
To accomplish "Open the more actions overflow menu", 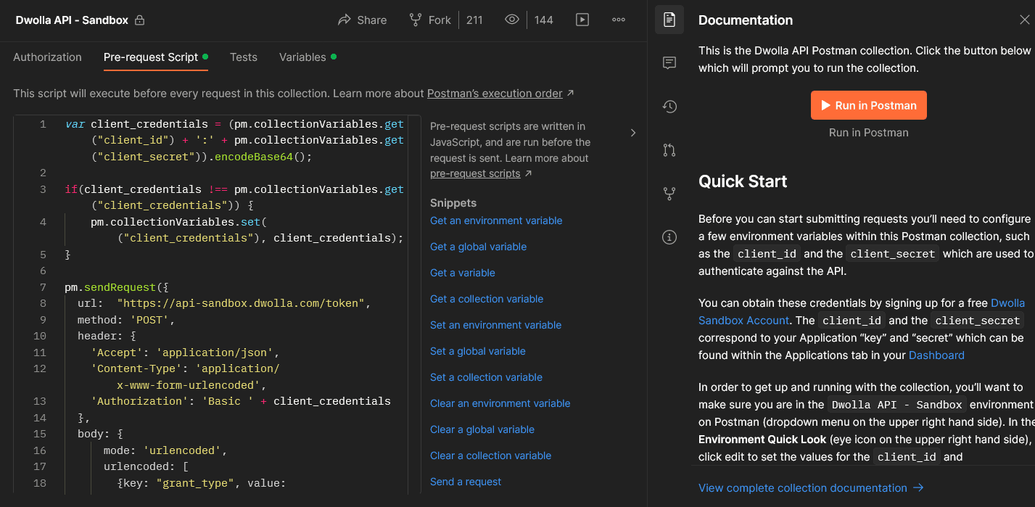I will coord(618,20).
